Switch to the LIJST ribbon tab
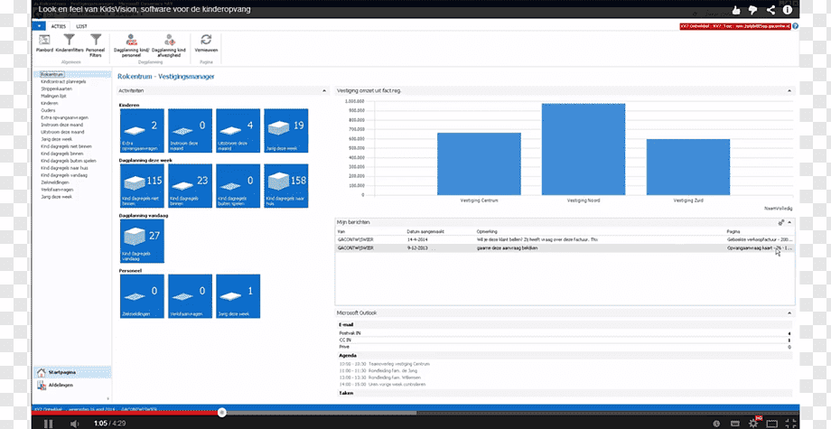This screenshot has width=831, height=429. click(81, 26)
